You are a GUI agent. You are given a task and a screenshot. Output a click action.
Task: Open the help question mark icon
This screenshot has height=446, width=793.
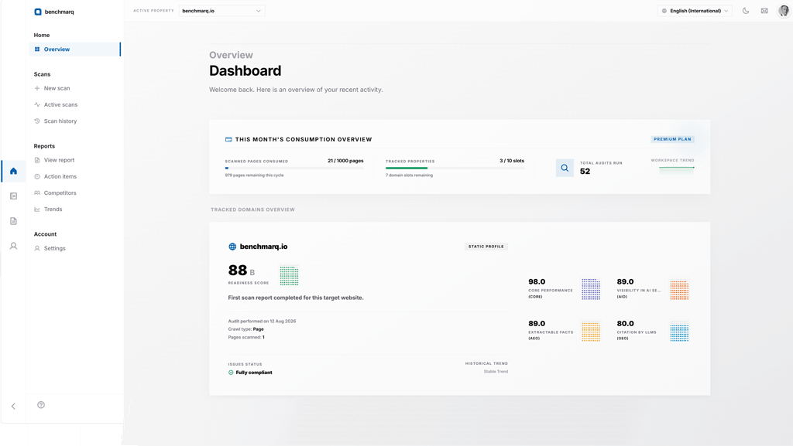(x=41, y=404)
